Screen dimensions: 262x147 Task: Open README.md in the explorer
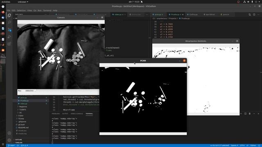tap(23, 128)
